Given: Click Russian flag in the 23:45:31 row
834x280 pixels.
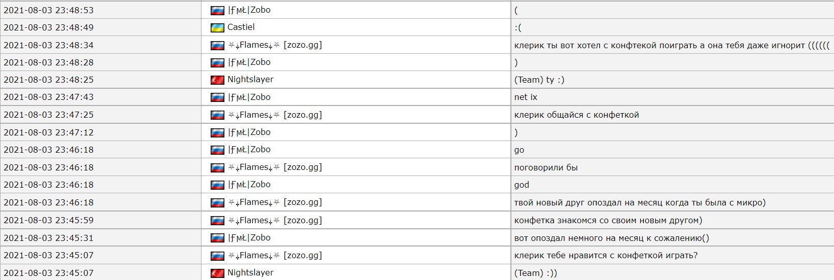Looking at the screenshot, I should (x=217, y=238).
